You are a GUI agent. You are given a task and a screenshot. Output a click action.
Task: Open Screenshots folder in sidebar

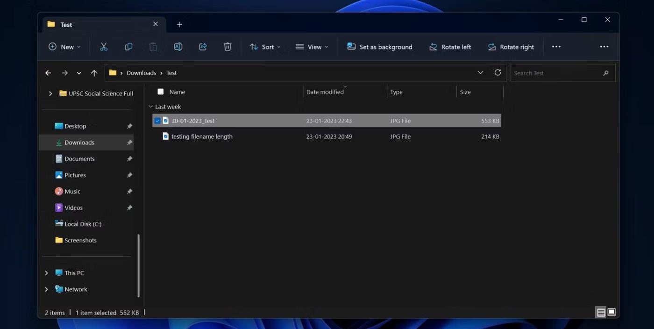pos(80,240)
